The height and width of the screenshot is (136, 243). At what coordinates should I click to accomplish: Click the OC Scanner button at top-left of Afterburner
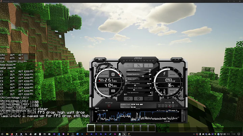100,60
